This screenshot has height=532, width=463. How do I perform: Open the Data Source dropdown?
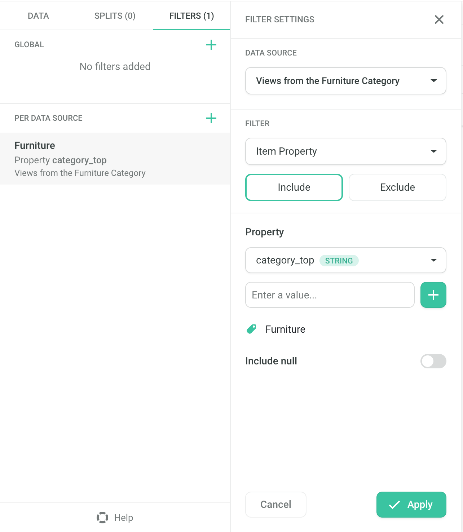point(345,81)
